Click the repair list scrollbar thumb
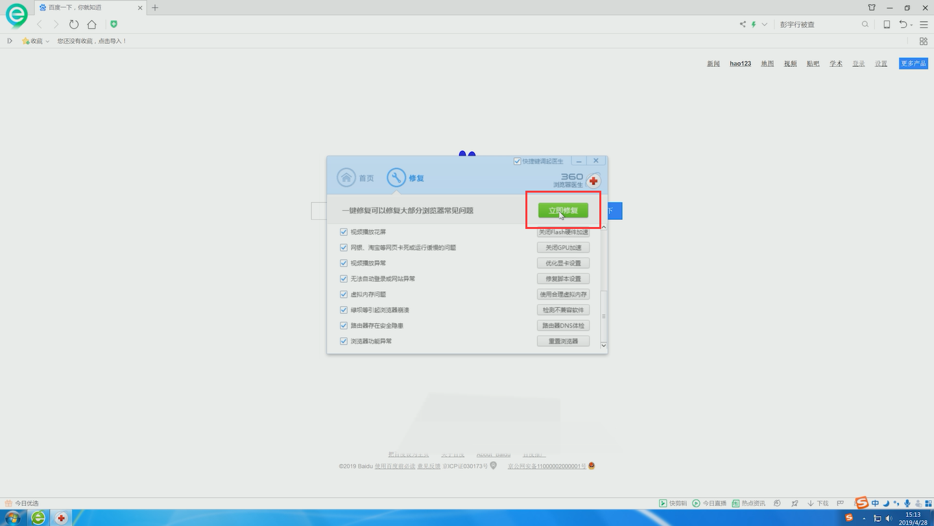The image size is (934, 526). 604,316
